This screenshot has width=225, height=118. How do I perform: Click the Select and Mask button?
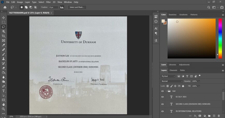click(x=77, y=7)
